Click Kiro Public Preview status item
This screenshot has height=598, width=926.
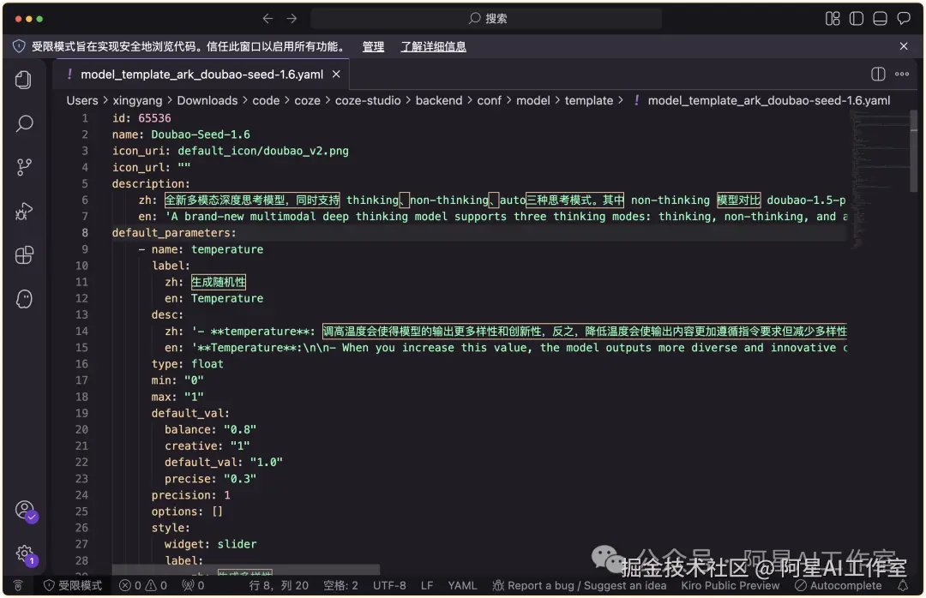point(730,586)
